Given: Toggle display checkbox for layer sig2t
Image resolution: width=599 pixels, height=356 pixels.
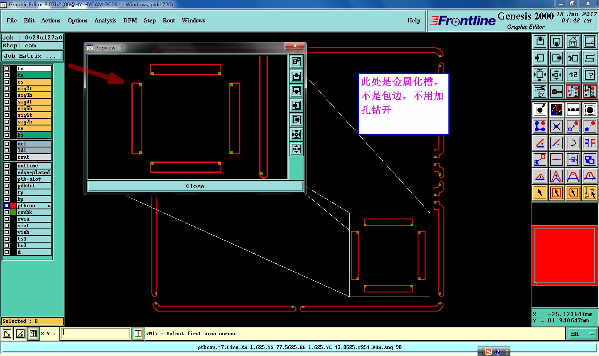Looking at the screenshot, I should pos(7,88).
